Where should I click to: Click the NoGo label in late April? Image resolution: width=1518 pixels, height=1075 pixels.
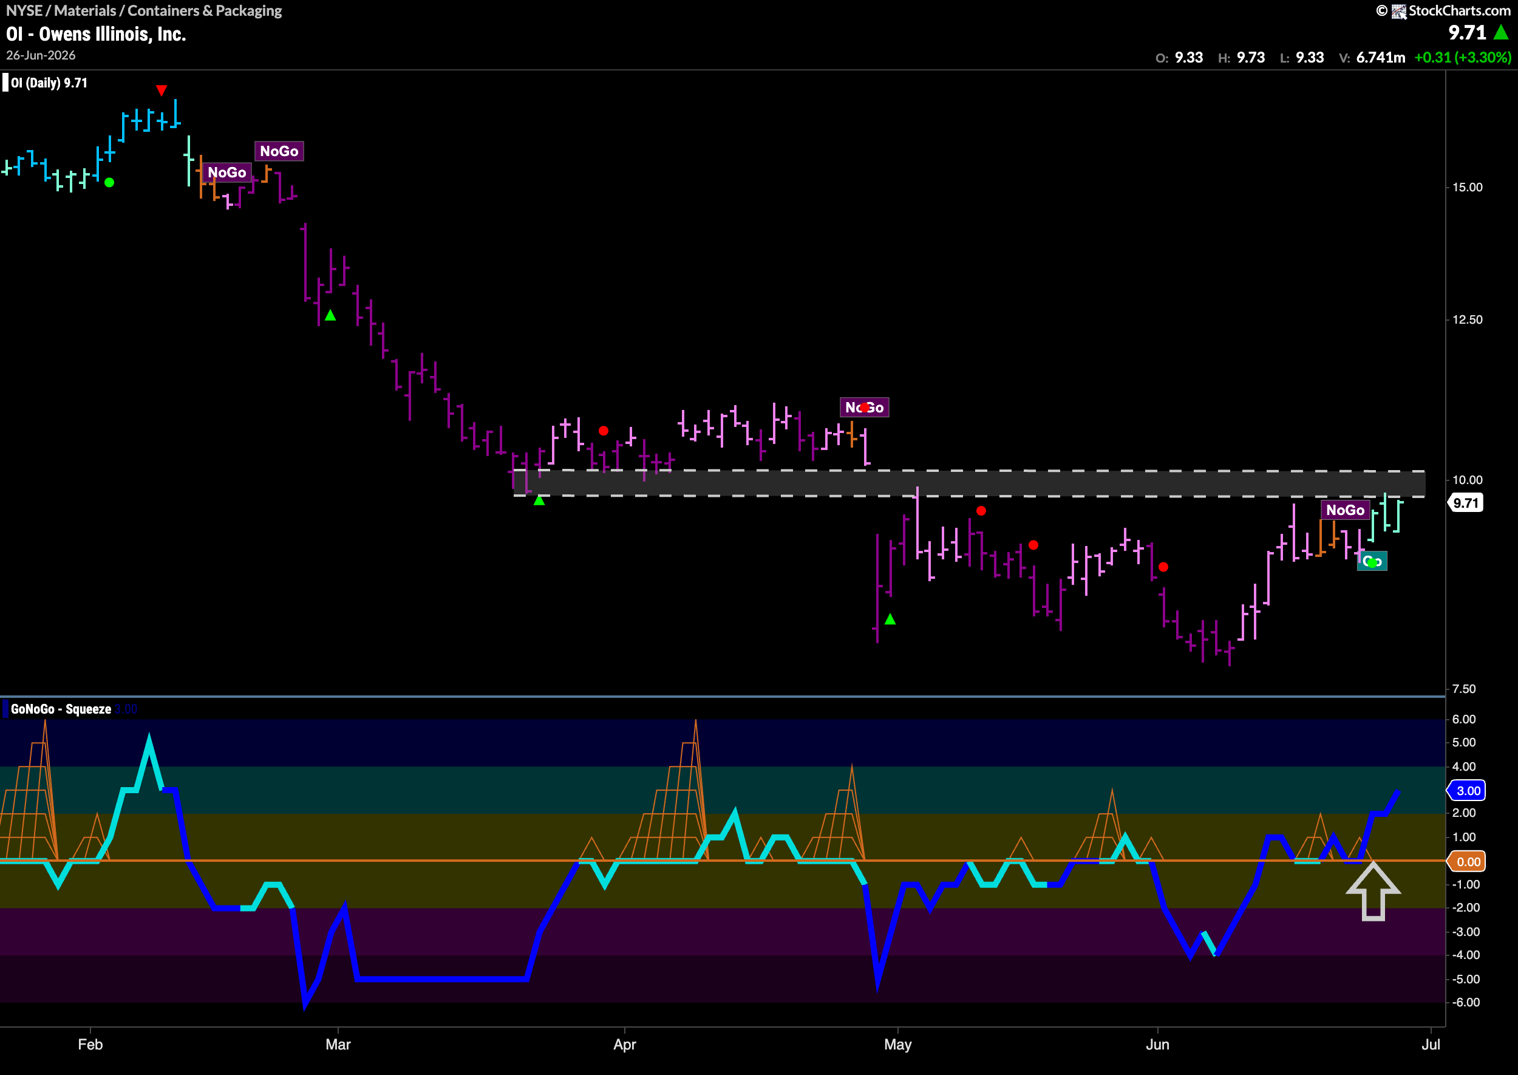[864, 408]
